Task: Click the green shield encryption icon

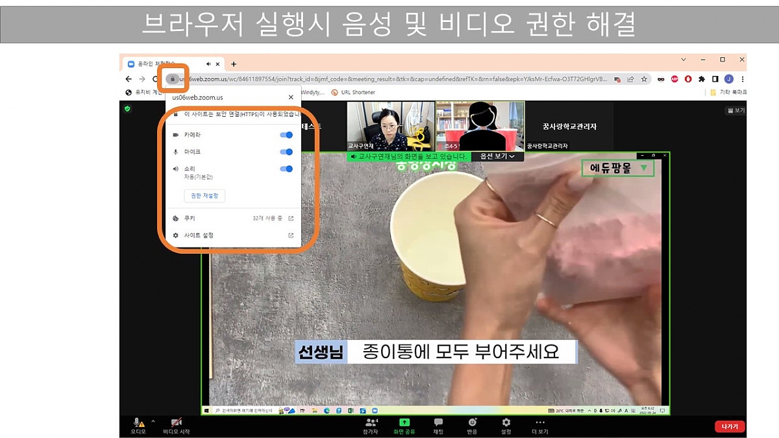Action: (x=127, y=108)
